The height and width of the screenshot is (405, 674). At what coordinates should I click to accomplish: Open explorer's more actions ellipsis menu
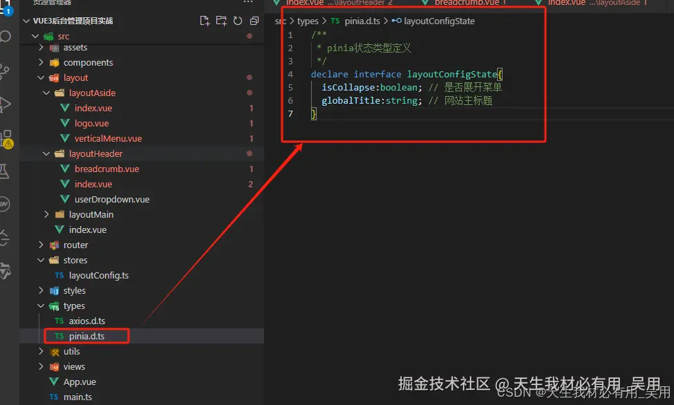248,2
